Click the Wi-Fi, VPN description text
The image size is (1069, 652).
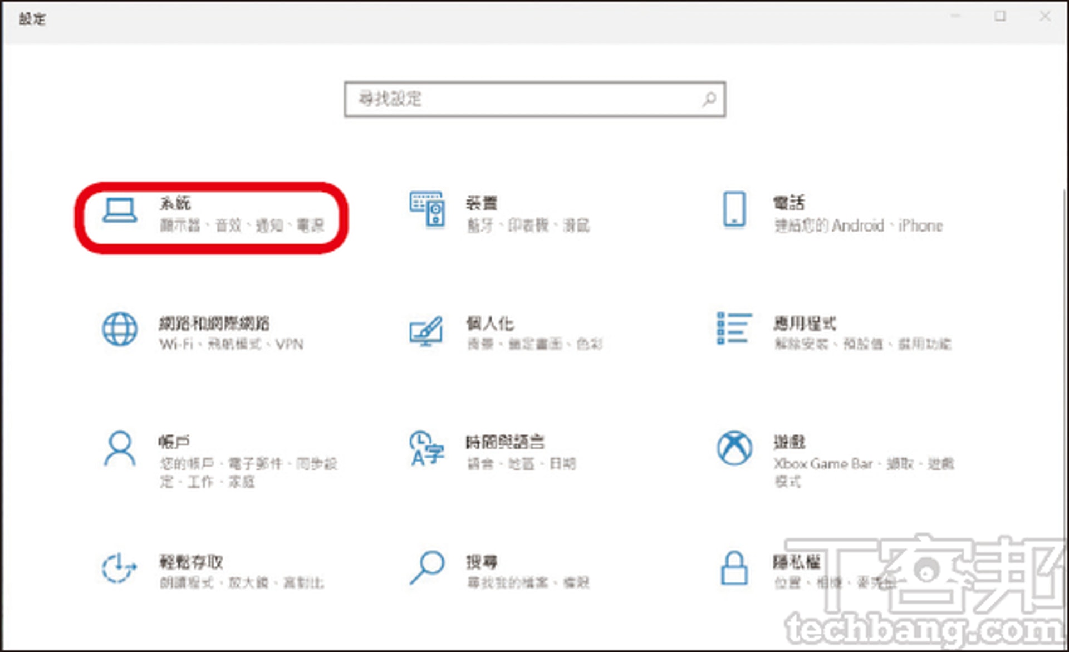point(232,344)
